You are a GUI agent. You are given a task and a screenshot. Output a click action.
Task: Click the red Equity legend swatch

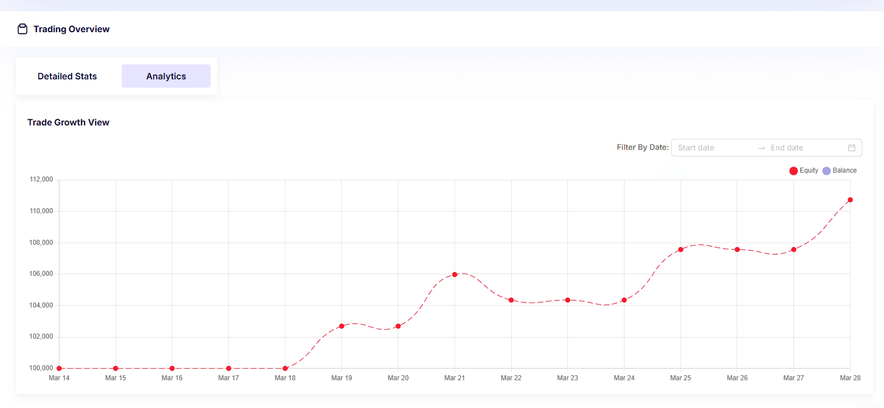[x=793, y=171]
